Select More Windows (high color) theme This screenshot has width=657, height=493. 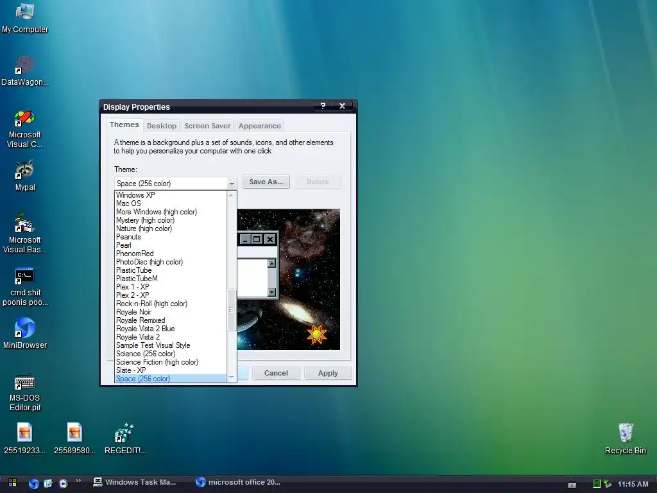171,212
